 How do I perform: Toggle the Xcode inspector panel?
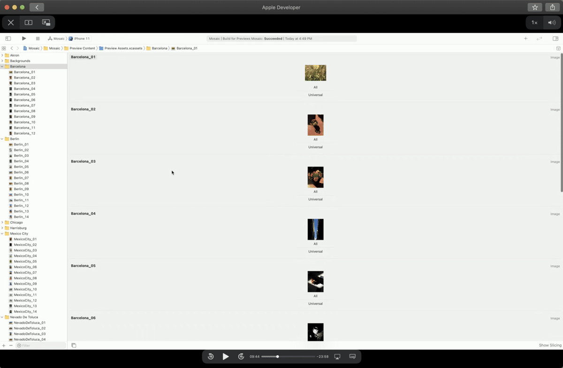click(x=555, y=38)
